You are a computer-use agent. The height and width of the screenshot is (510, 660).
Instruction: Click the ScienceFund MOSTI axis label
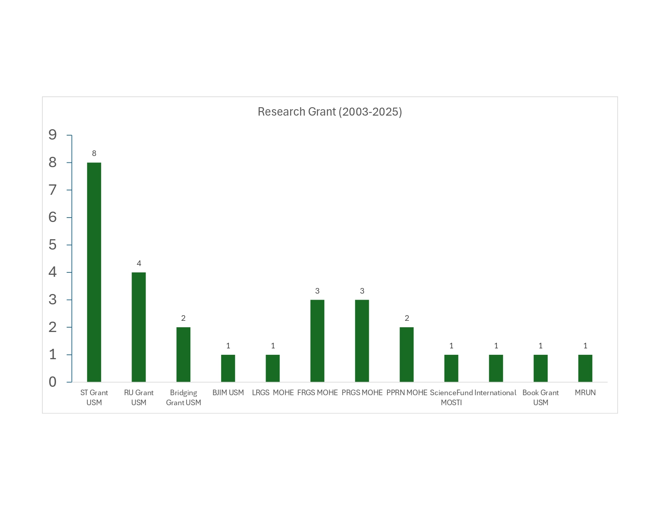pos(451,398)
